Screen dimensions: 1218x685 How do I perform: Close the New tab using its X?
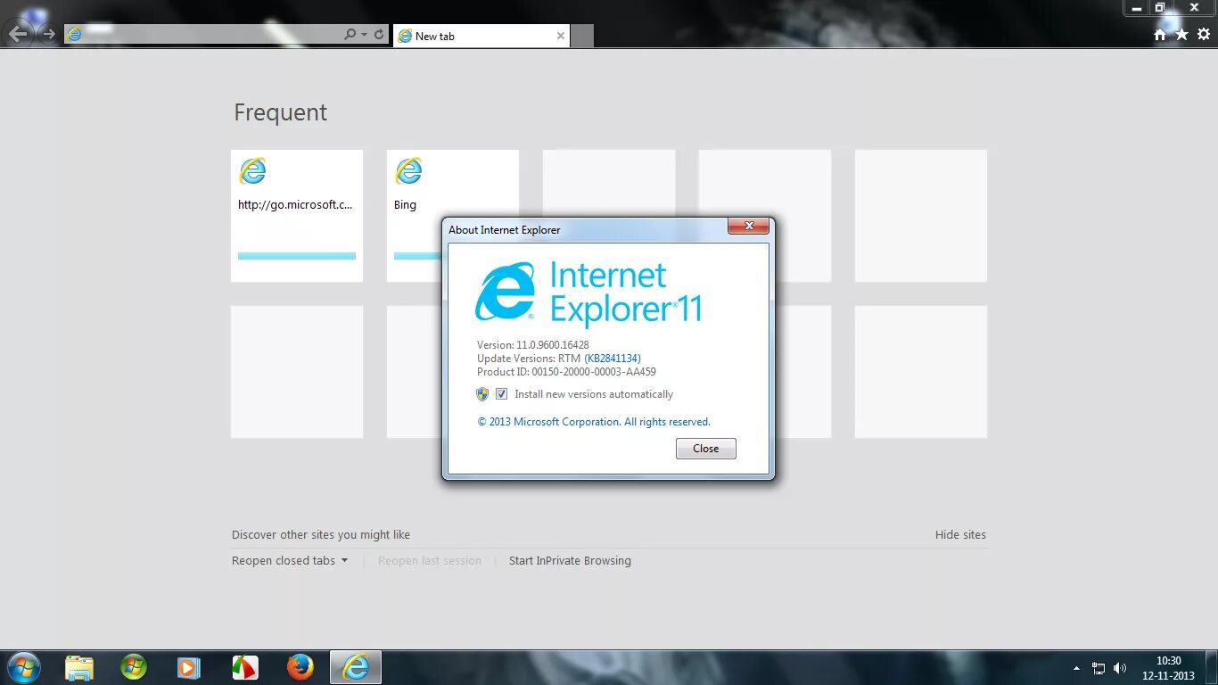pos(561,36)
